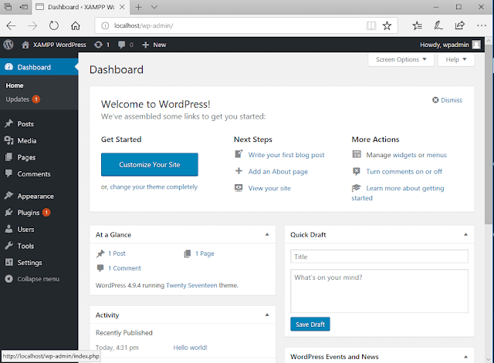The height and width of the screenshot is (363, 494).
Task: Click the Add notes pen icon
Action: [x=438, y=25]
